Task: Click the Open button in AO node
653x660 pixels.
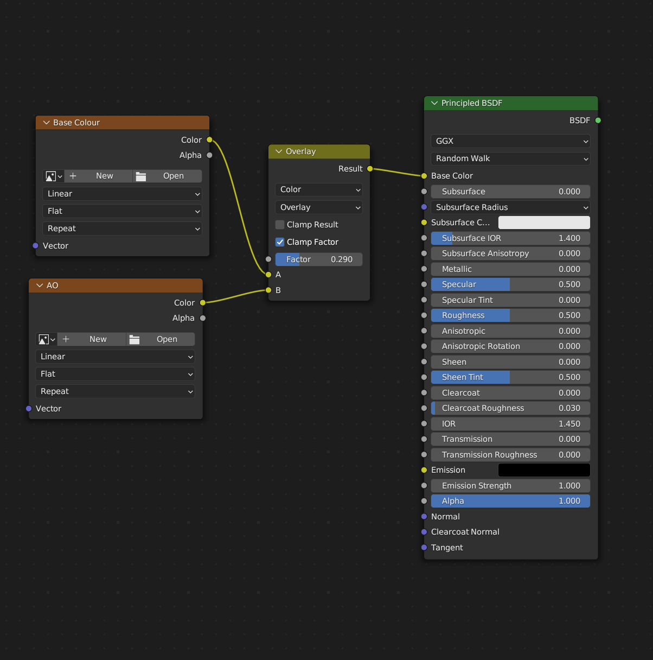Action: click(x=167, y=339)
